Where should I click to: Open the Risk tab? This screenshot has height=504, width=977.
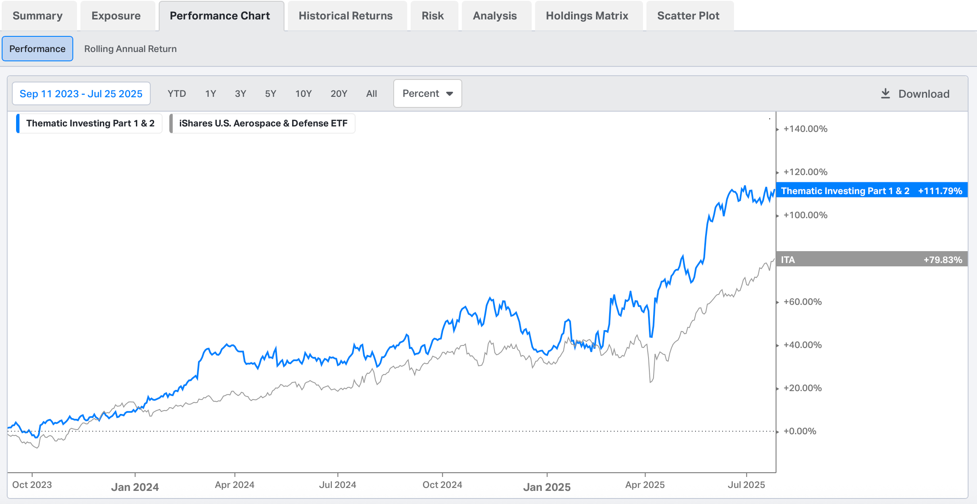pyautogui.click(x=433, y=16)
